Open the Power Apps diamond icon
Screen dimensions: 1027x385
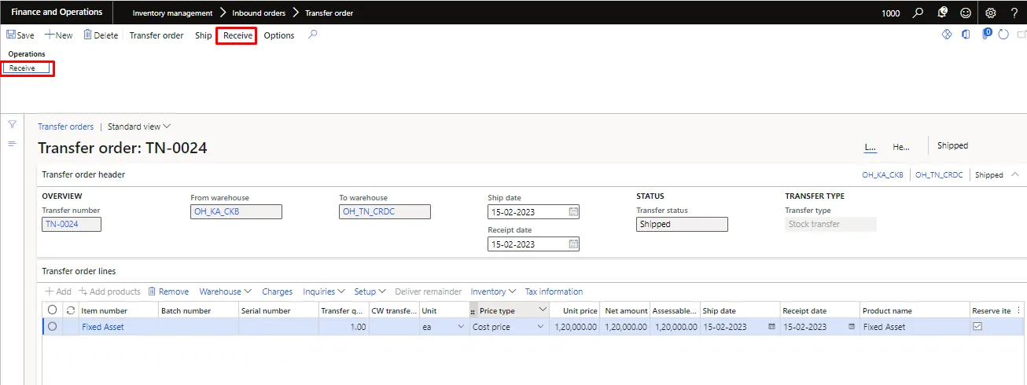pos(947,35)
